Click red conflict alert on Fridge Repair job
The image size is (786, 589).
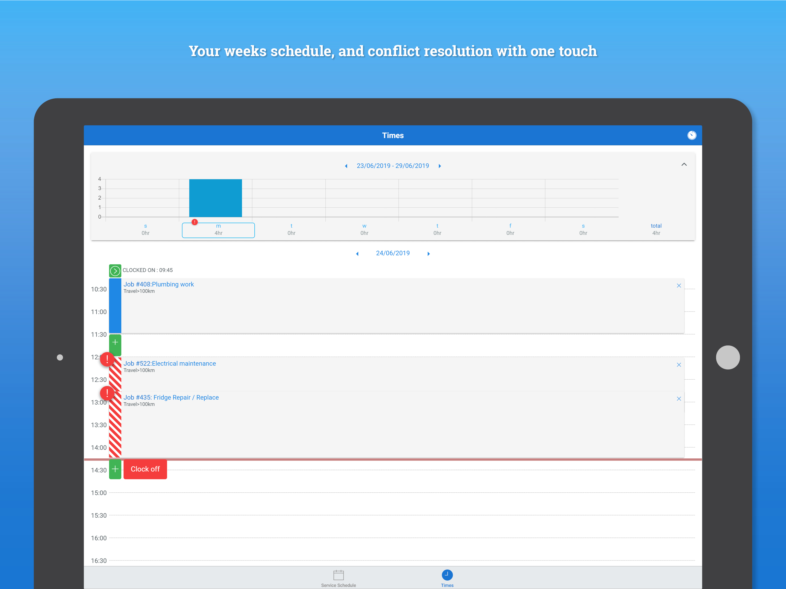(107, 393)
